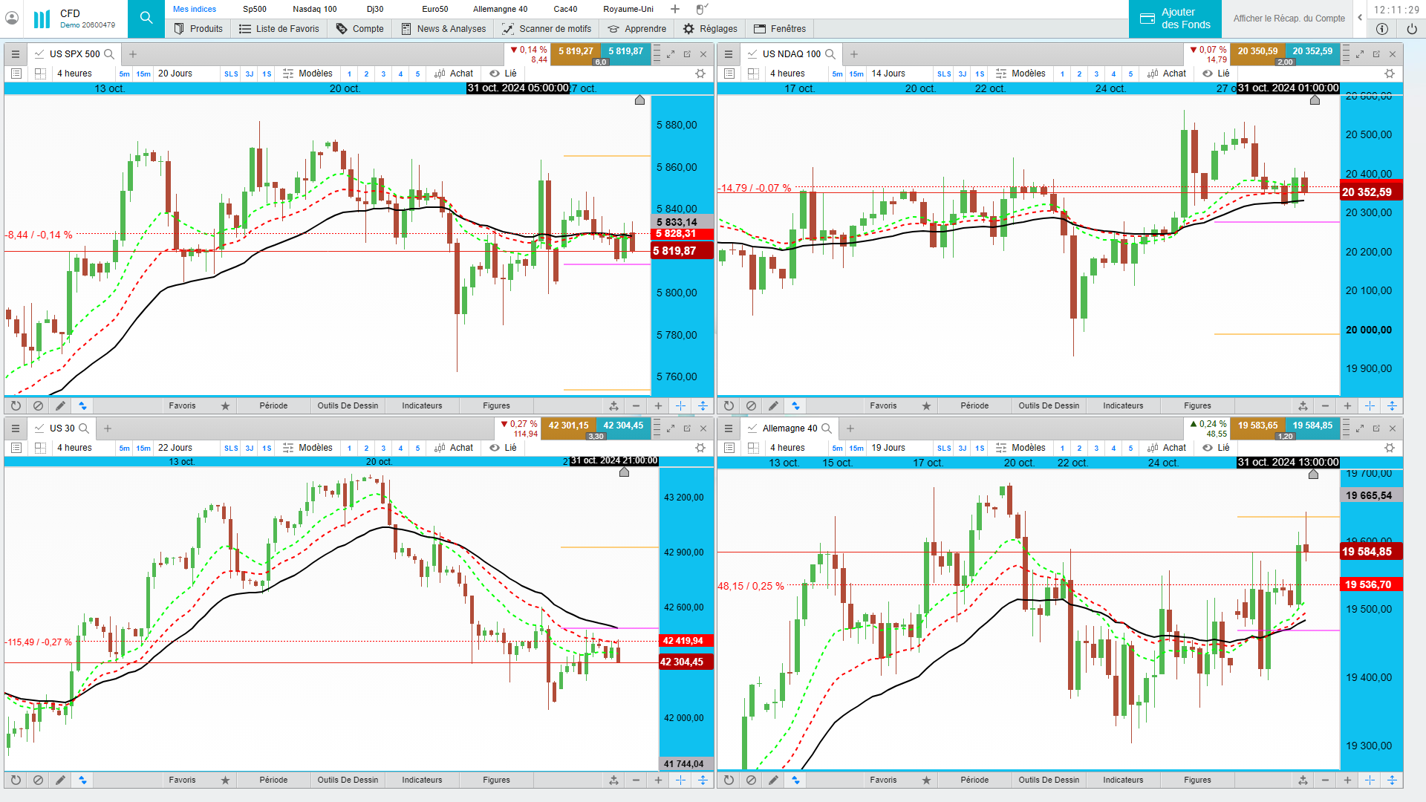1426x802 pixels.
Task: Open the 14 Jours range selector on NDAQ 100
Action: [888, 74]
